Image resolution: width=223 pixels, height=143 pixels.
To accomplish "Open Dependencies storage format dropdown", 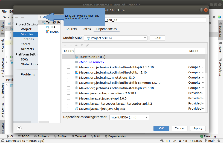I will point(129,117).
